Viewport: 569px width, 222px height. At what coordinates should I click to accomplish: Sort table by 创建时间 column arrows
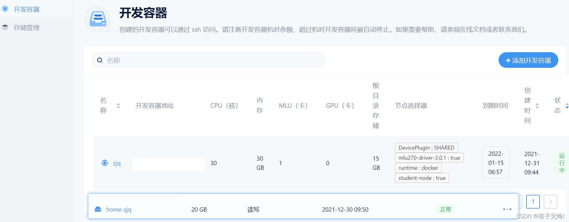click(x=537, y=106)
